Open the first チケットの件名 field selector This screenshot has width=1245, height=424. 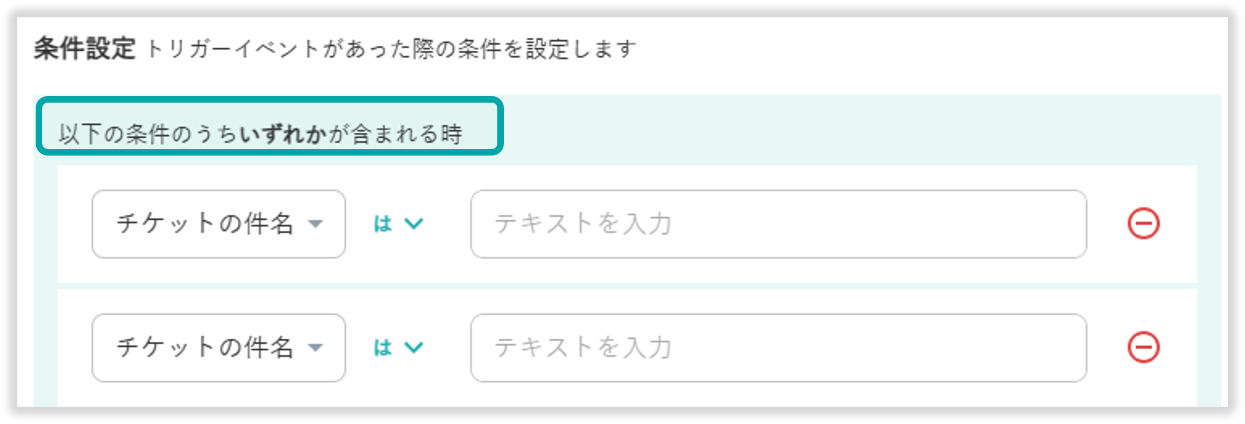(218, 223)
